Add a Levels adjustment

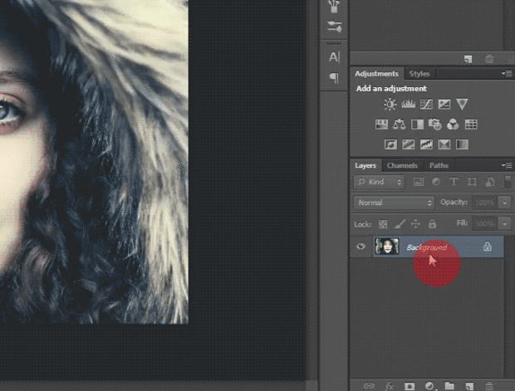408,105
